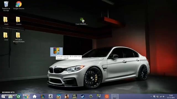
Task: Open the Windows Start button
Action: 3,97
